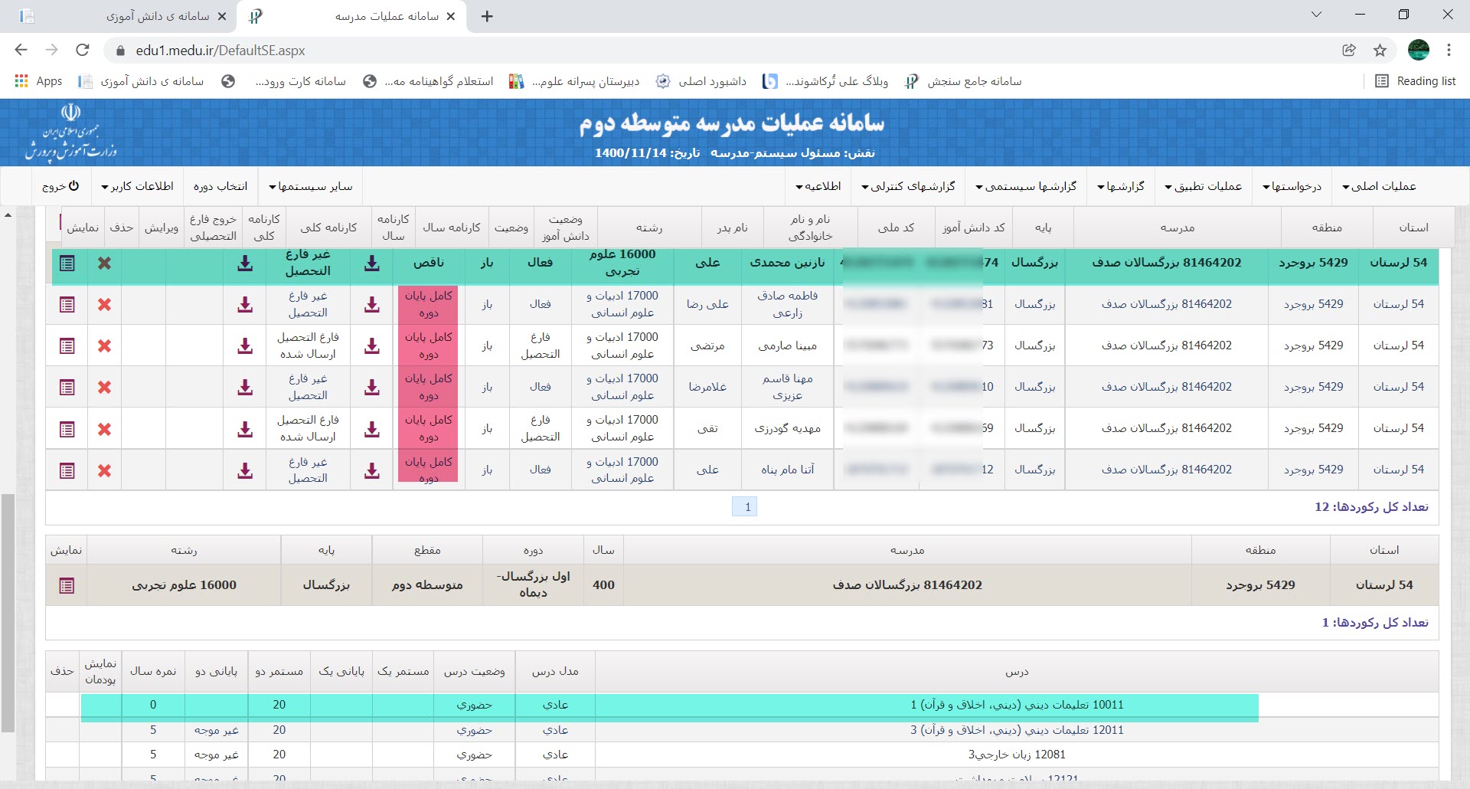Click the خروج logout button
The image size is (1470, 789).
(x=60, y=187)
